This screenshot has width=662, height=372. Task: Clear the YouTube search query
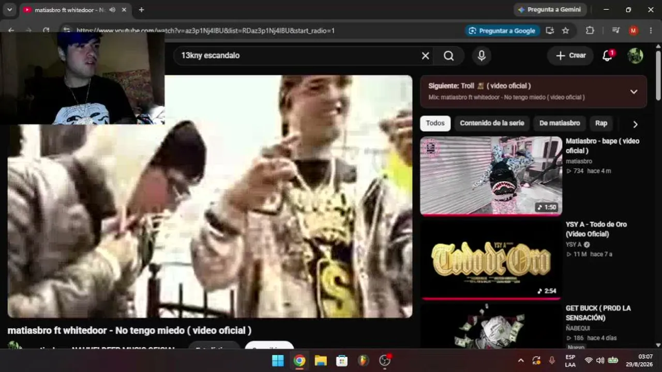coord(425,56)
